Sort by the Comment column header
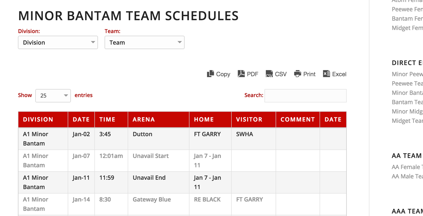This screenshot has width=423, height=216. point(298,120)
